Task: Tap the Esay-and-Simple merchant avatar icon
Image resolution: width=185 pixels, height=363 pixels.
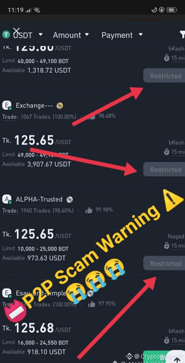Action: (7, 293)
